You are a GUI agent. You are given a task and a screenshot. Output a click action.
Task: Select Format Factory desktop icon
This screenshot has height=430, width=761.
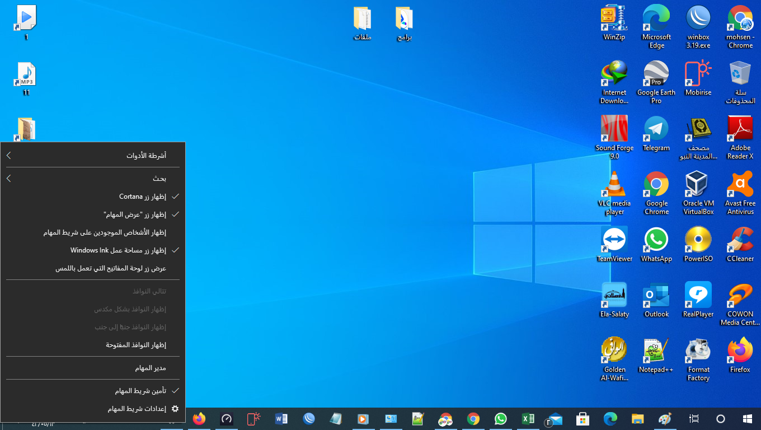click(698, 359)
